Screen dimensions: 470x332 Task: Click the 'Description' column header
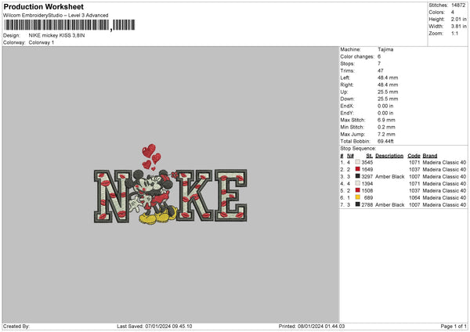[389, 156]
